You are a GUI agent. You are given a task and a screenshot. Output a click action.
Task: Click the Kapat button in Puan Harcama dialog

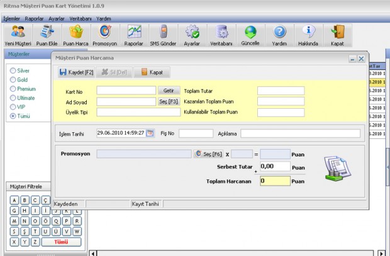pyautogui.click(x=152, y=72)
